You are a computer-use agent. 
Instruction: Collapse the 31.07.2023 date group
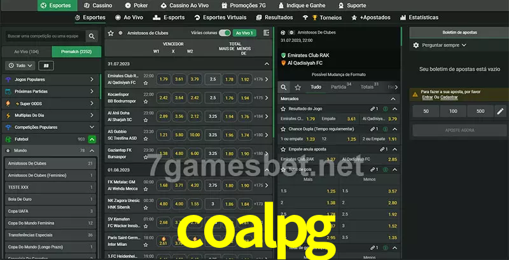[x=267, y=64]
